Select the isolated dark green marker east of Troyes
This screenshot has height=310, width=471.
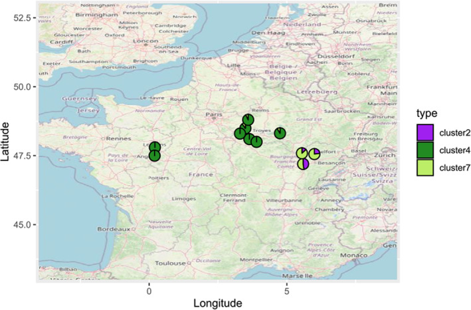(280, 133)
